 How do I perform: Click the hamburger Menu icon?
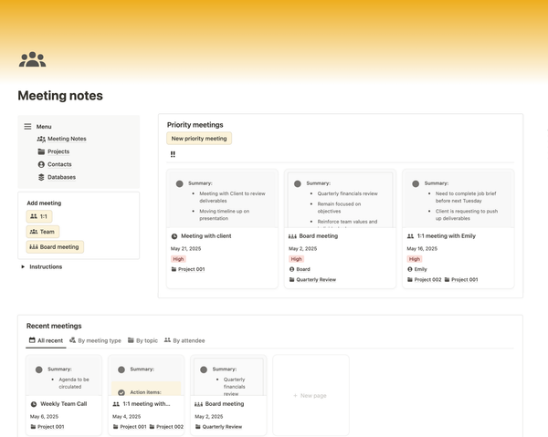click(x=27, y=126)
